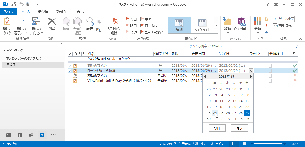This screenshot has height=147, width=305.
Task: Set the flag to 来週
Action: (x=146, y=19)
